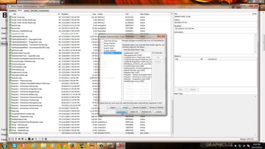Open the Windows Start orb
The height and width of the screenshot is (149, 265).
tap(5, 146)
